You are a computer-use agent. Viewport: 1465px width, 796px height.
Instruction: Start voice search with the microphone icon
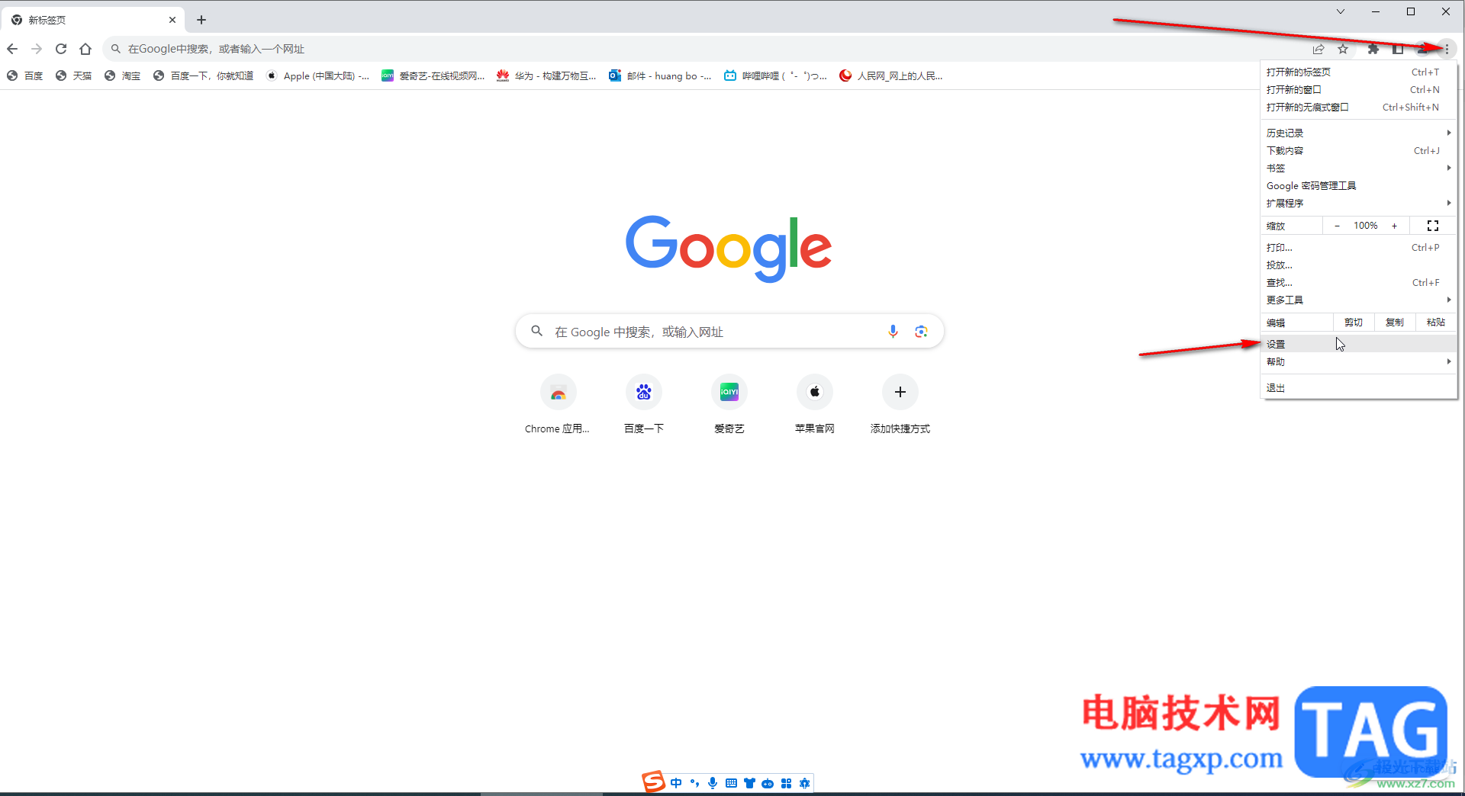point(893,332)
